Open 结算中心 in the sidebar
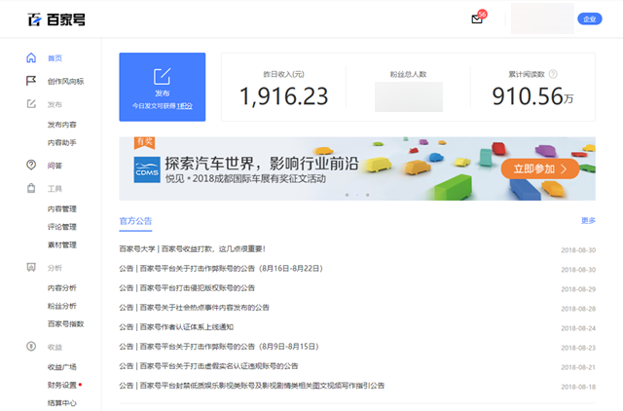623x411 pixels. [x=62, y=403]
